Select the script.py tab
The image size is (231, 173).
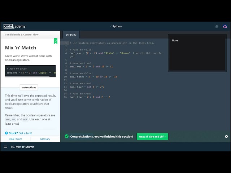click(71, 35)
